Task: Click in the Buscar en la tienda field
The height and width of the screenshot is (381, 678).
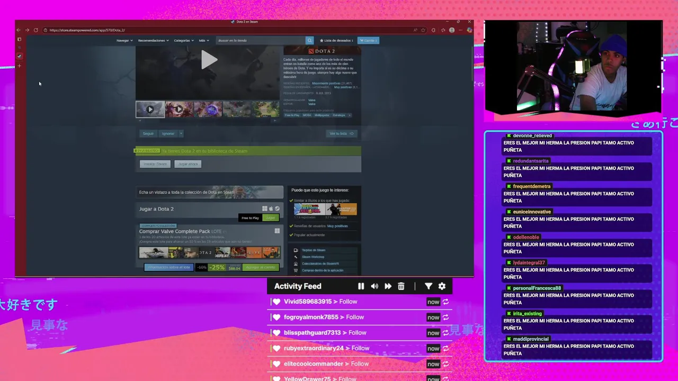Action: click(261, 40)
